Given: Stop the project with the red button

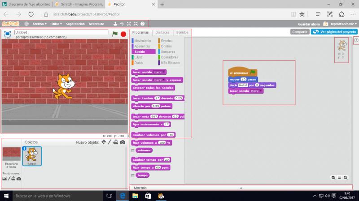Looking at the screenshot, I should (123, 34).
